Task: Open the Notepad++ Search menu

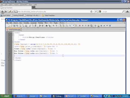Action: point(16,23)
